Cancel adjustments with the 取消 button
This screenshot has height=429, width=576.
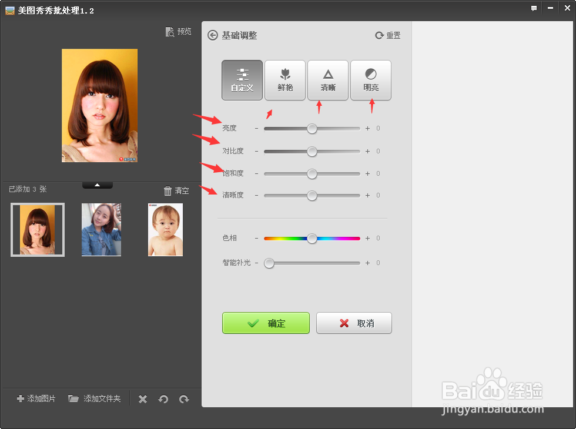[354, 323]
